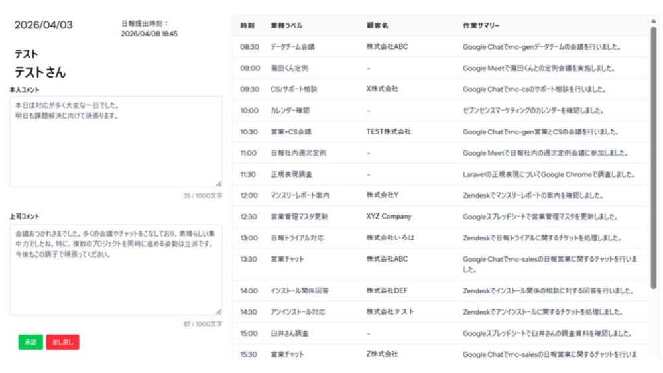This screenshot has height=373, width=663.
Task: Grab the resize handle of 上司コメント box
Action: click(x=219, y=312)
